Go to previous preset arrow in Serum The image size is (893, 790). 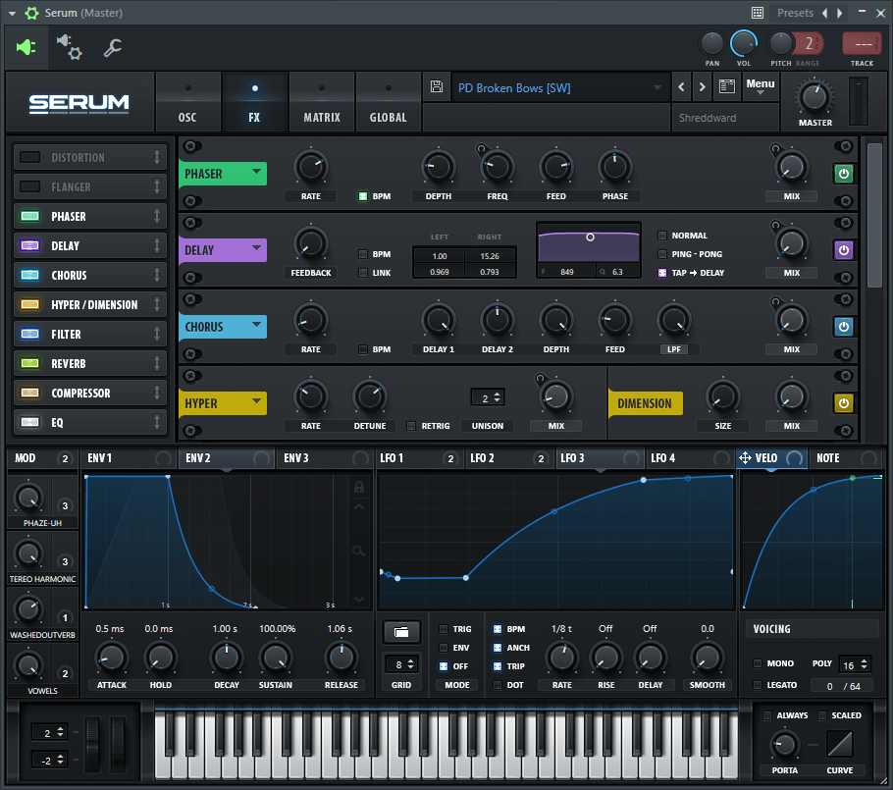coord(681,87)
